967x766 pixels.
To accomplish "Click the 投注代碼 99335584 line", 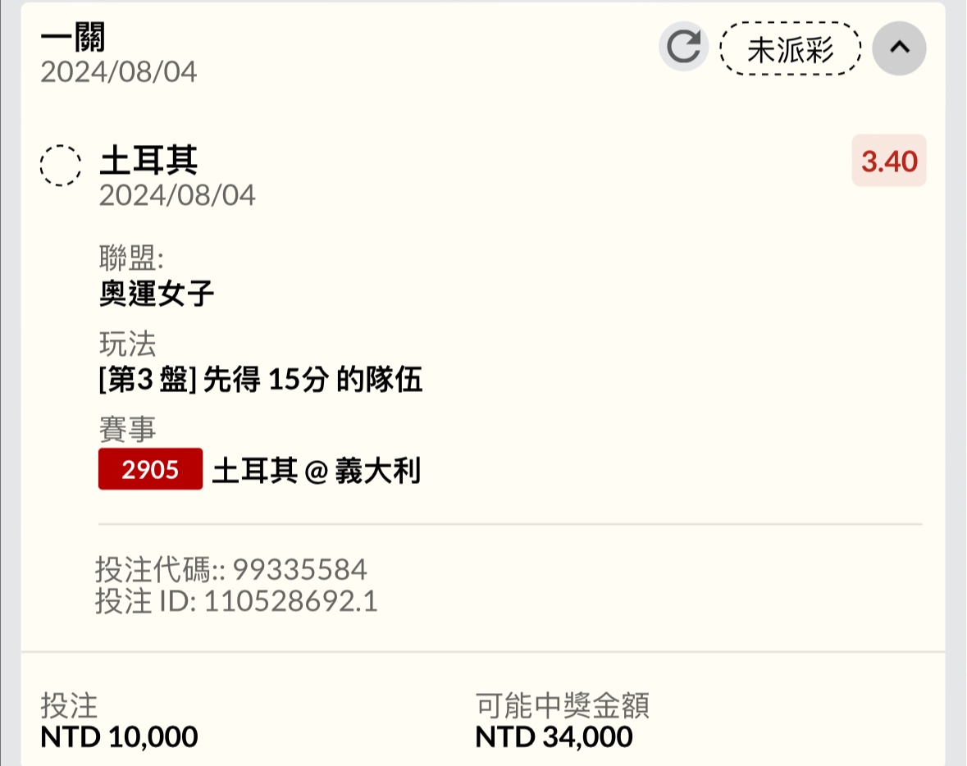I will 231,568.
